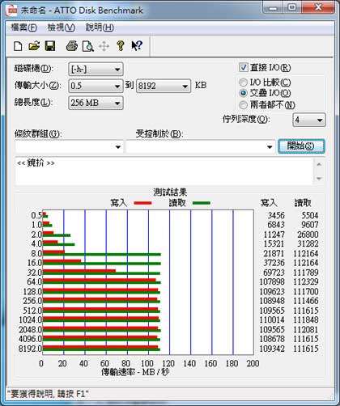Click the Print toolbar icon
Viewport: 340px width, 406px height.
tap(72, 46)
